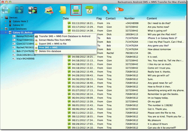
Task: Open Tina contact conversation in sidebar
Action: click(25, 40)
